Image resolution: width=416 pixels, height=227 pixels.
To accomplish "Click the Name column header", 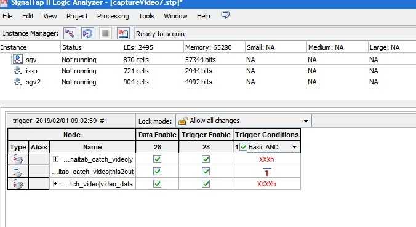I will [92, 147].
